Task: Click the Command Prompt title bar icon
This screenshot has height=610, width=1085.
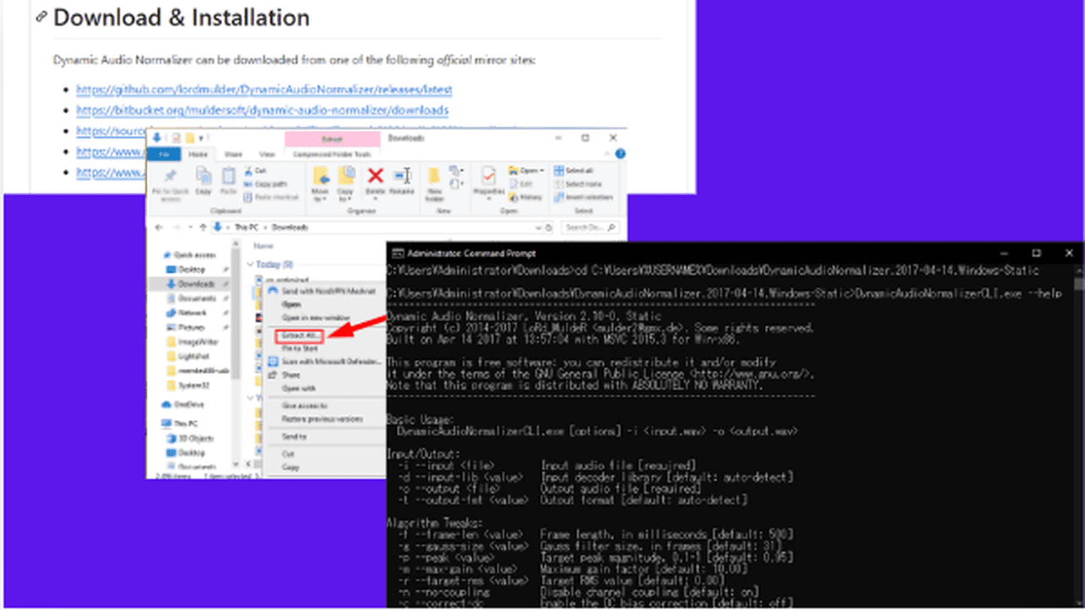Action: pos(397,252)
